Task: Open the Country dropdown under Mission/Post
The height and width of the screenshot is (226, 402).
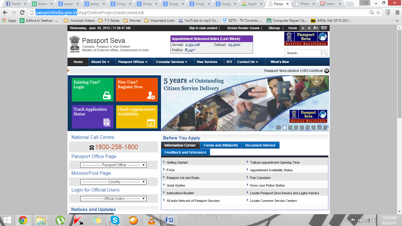Action: click(113, 182)
